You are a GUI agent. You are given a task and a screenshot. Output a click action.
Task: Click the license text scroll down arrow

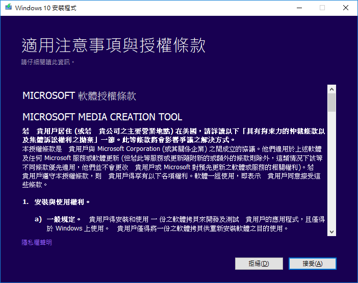(x=331, y=232)
